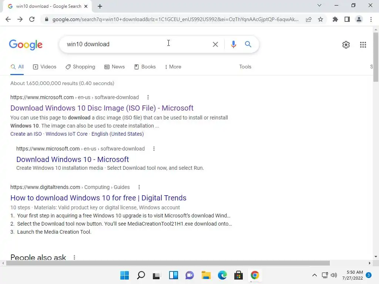
Task: Open Microsoft Edge from the taskbar
Action: tap(222, 275)
